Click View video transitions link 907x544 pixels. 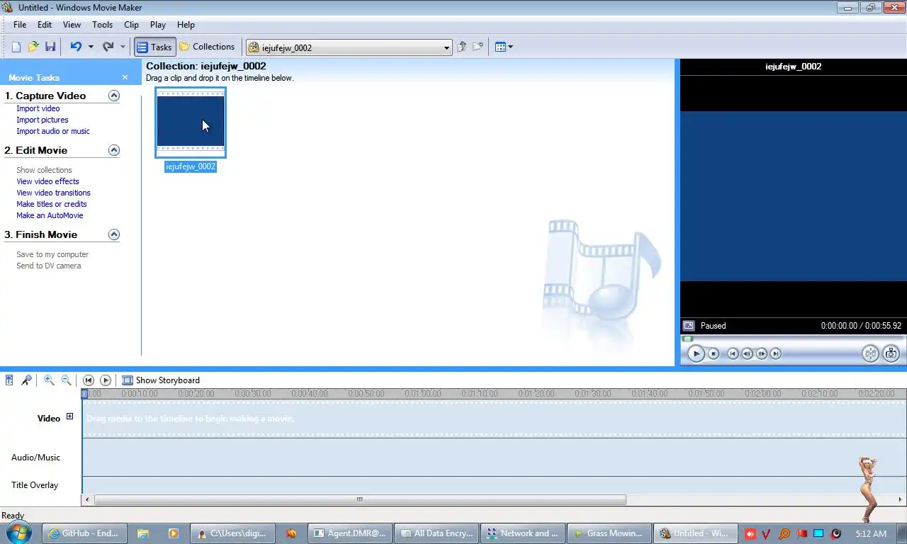pos(53,193)
